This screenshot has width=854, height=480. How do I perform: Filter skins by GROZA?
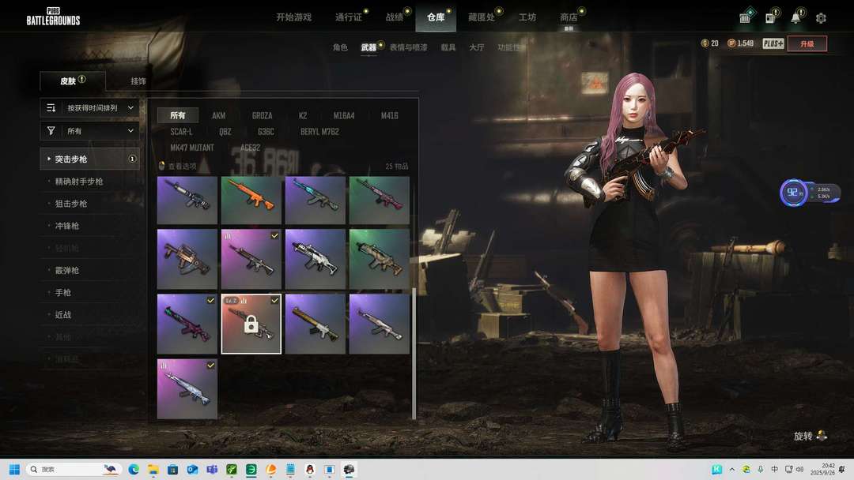[262, 116]
